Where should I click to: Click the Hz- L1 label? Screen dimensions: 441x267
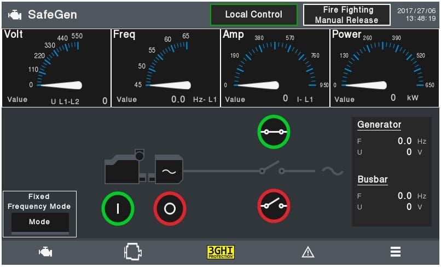(205, 100)
